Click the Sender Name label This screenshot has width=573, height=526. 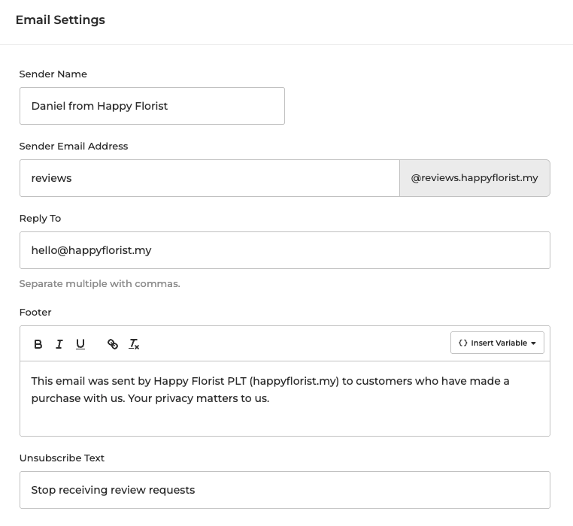53,74
